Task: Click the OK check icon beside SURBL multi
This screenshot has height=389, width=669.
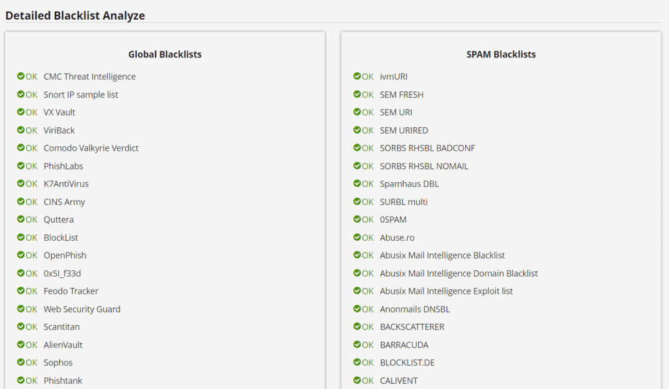Action: (357, 202)
